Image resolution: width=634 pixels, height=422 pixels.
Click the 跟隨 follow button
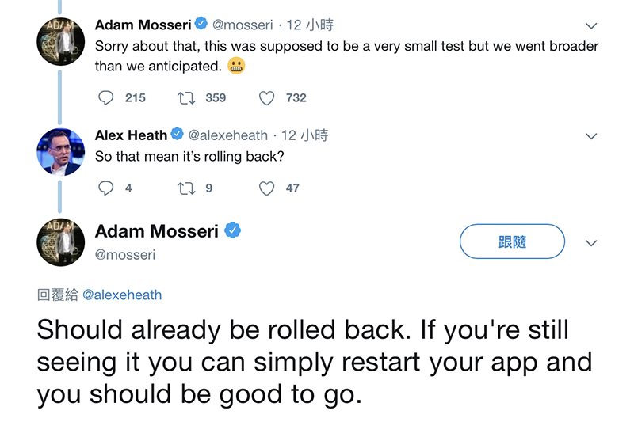[512, 241]
